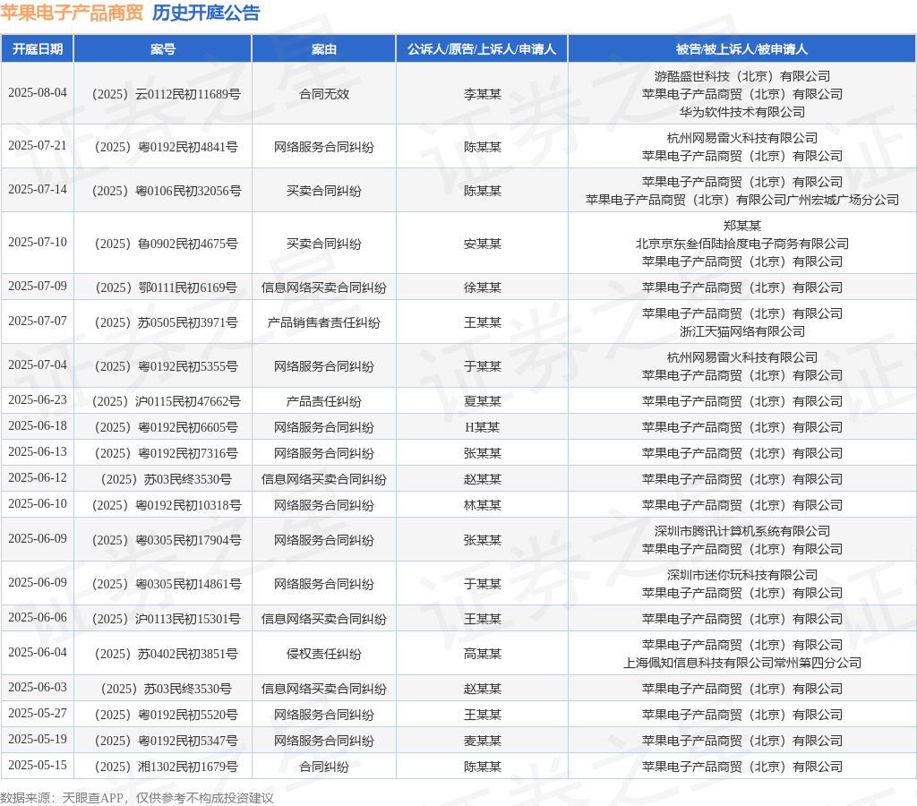Select date cell 2025-06-06
Screen dimensions: 917x806
[x=38, y=618]
